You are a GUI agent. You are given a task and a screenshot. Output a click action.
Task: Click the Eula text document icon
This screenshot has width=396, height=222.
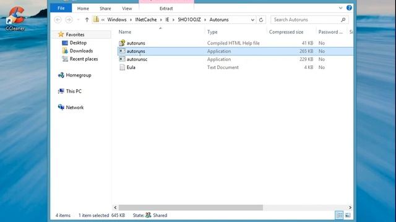click(122, 67)
